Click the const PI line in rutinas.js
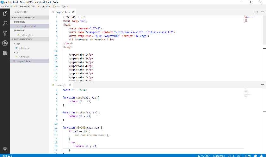The width and height of the screenshot is (266, 157). click(x=75, y=90)
